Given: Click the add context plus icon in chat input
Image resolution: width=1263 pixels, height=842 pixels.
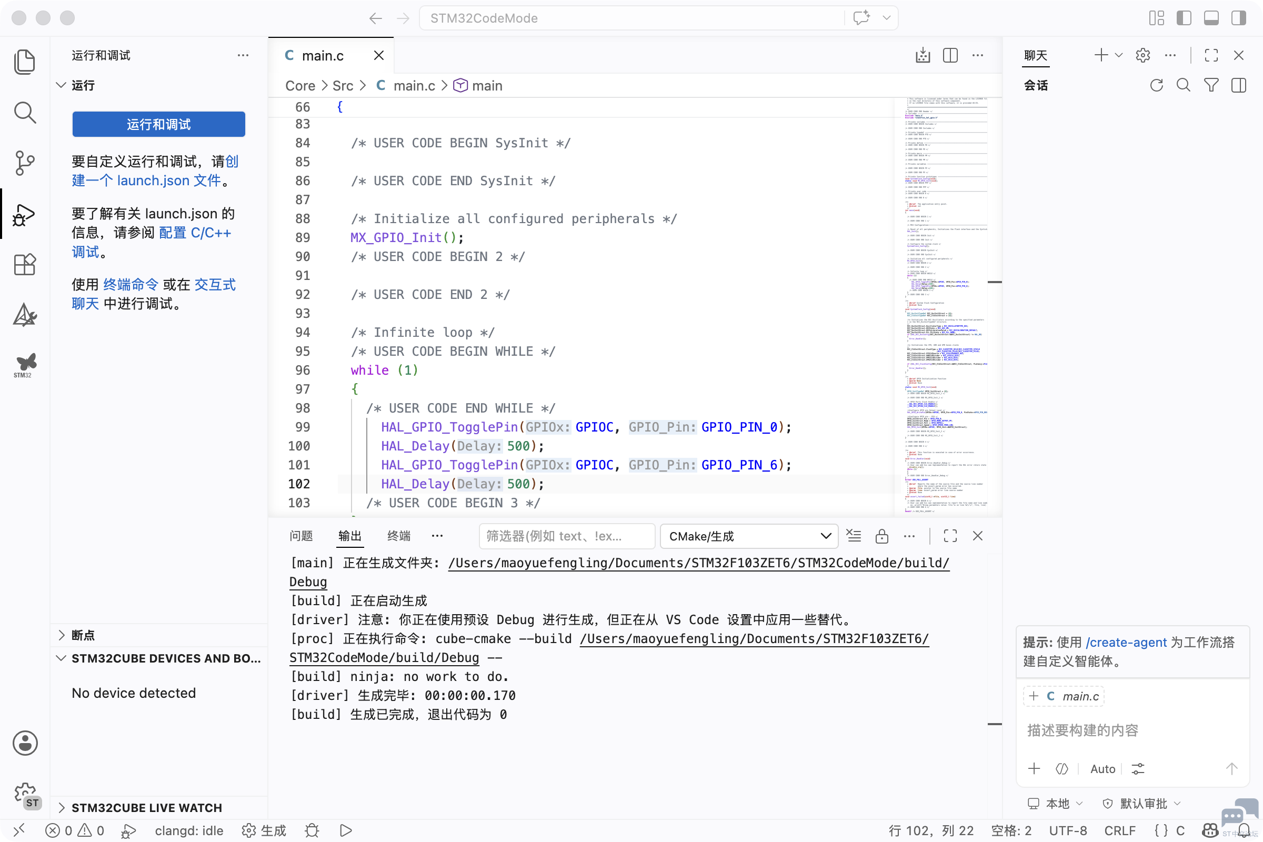Looking at the screenshot, I should pyautogui.click(x=1034, y=768).
